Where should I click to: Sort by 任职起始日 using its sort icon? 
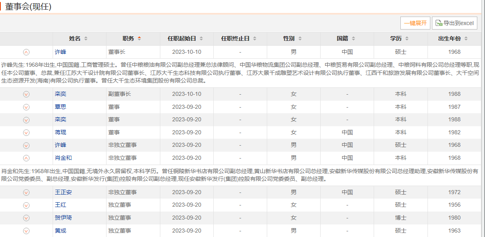click(201, 39)
